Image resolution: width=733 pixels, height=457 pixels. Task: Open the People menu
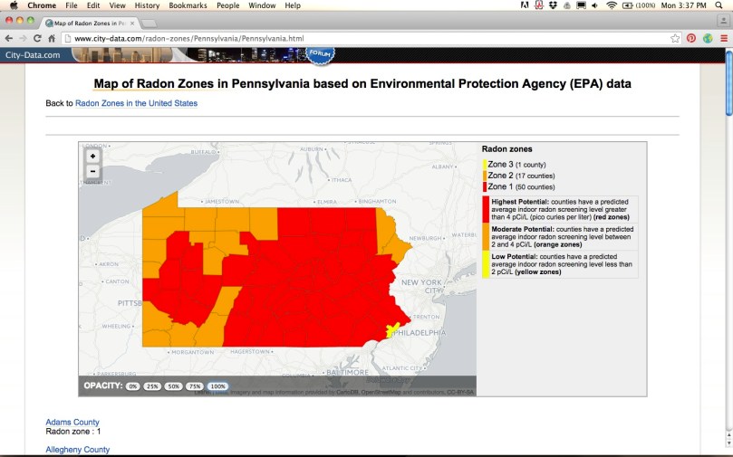227,5
